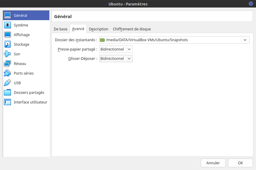Go to USB settings label
Image resolution: width=256 pixels, height=170 pixels.
[x=17, y=83]
